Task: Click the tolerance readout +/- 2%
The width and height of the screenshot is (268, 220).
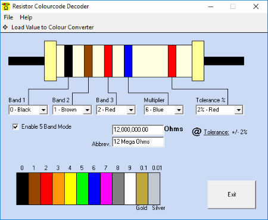Action: click(239, 132)
